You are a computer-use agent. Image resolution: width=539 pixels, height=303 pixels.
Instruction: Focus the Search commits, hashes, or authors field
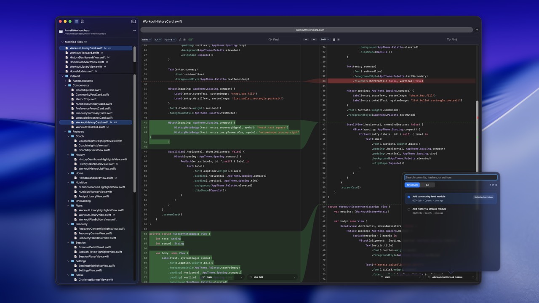click(x=451, y=178)
